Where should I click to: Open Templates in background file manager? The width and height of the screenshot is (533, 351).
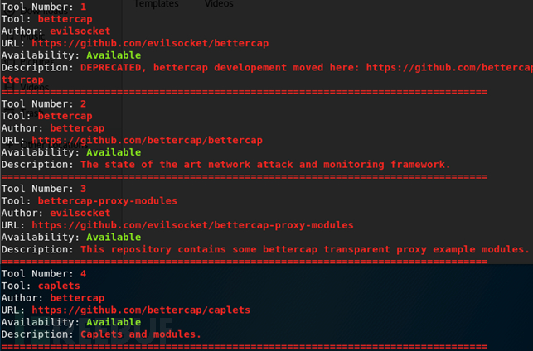[x=156, y=3]
